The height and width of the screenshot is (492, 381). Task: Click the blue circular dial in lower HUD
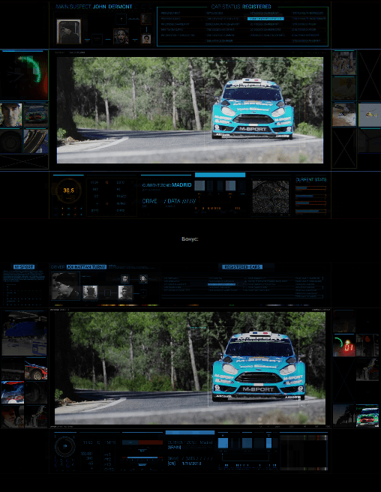[x=65, y=446]
